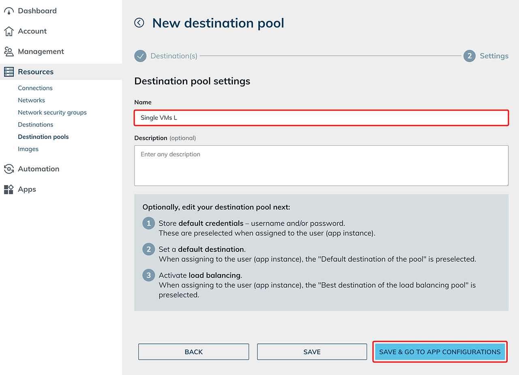Screen dimensions: 519x375
Task: Select the Settings step number 2 circle
Action: pyautogui.click(x=469, y=56)
